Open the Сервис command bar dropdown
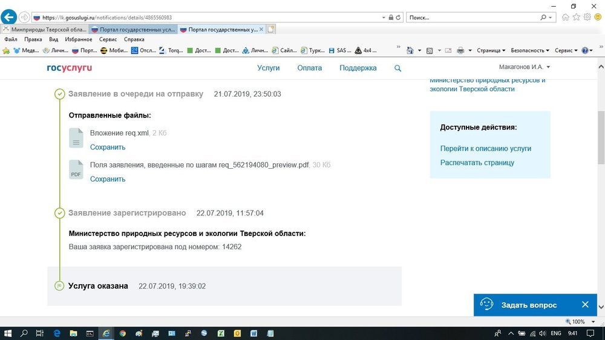This screenshot has width=605, height=340. [x=566, y=51]
